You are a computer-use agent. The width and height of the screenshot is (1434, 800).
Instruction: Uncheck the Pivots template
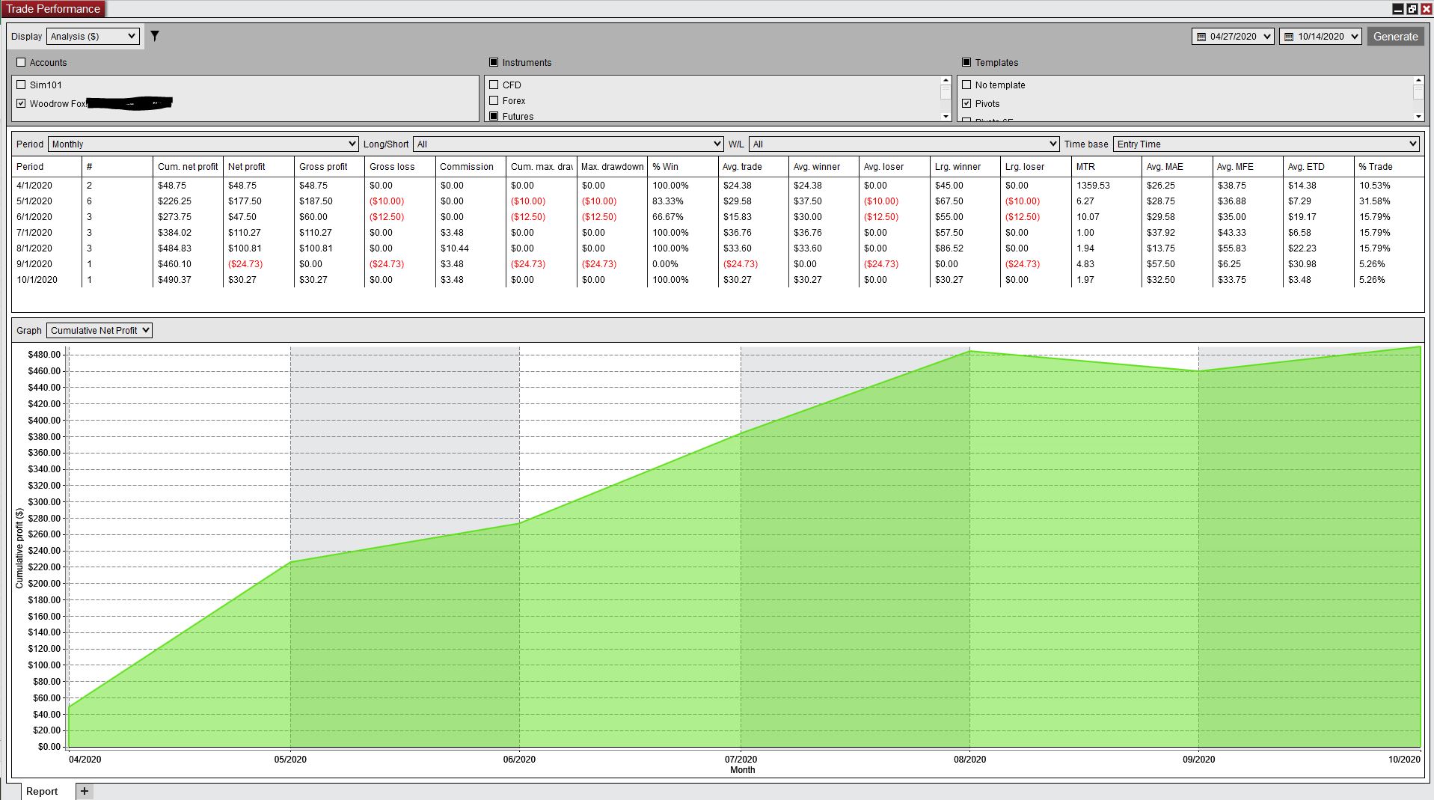pyautogui.click(x=966, y=103)
